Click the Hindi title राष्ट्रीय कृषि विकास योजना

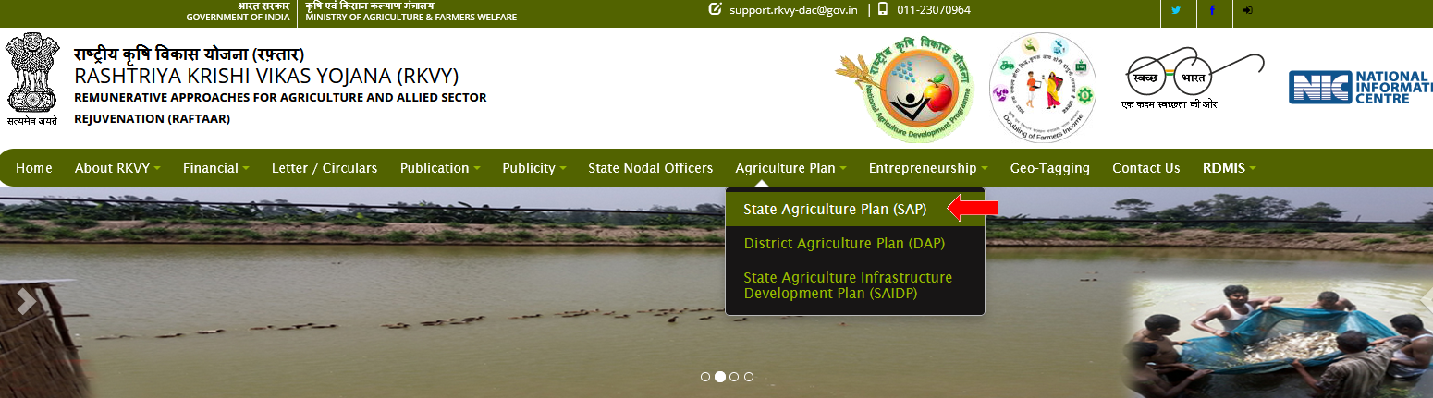(x=190, y=54)
